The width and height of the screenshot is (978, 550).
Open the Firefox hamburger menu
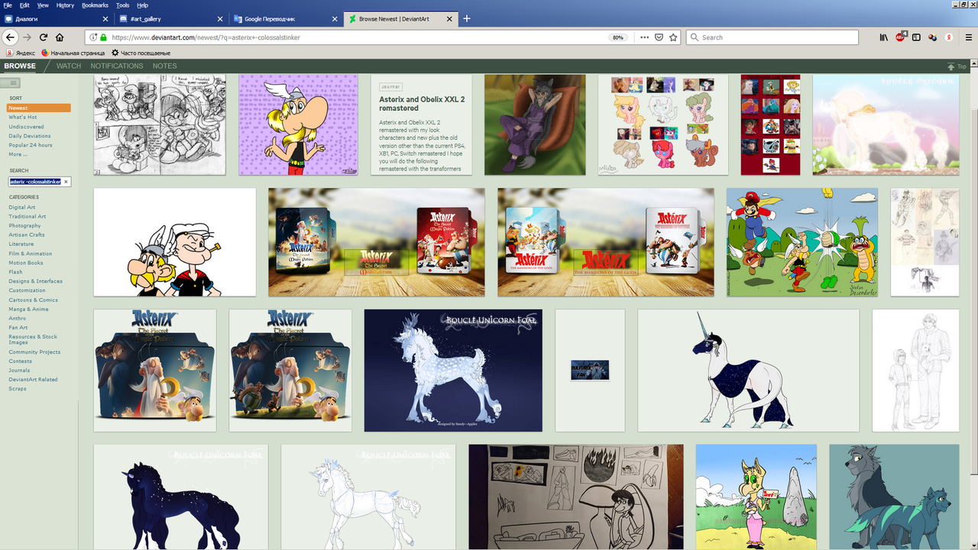[x=968, y=37]
